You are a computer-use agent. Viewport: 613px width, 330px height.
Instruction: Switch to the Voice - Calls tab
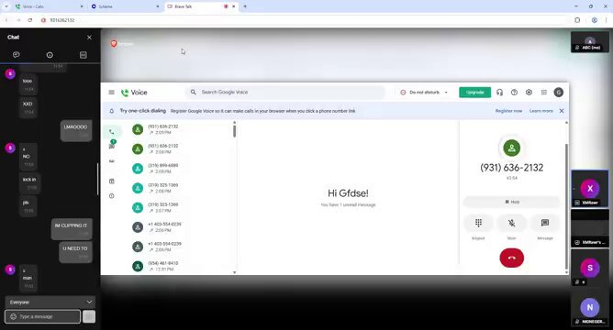[49, 6]
